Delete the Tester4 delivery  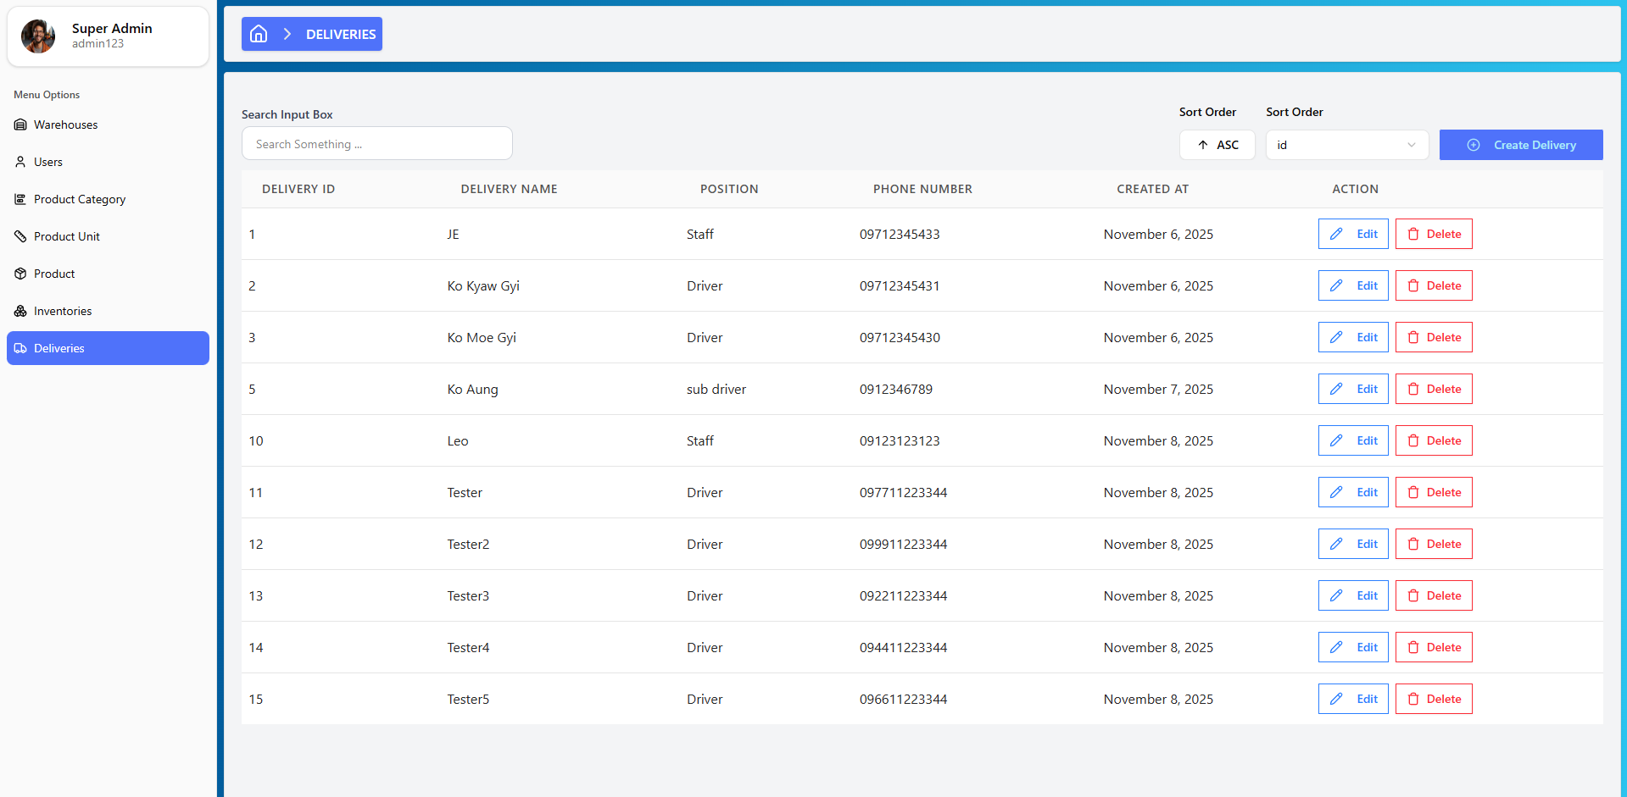(x=1434, y=647)
